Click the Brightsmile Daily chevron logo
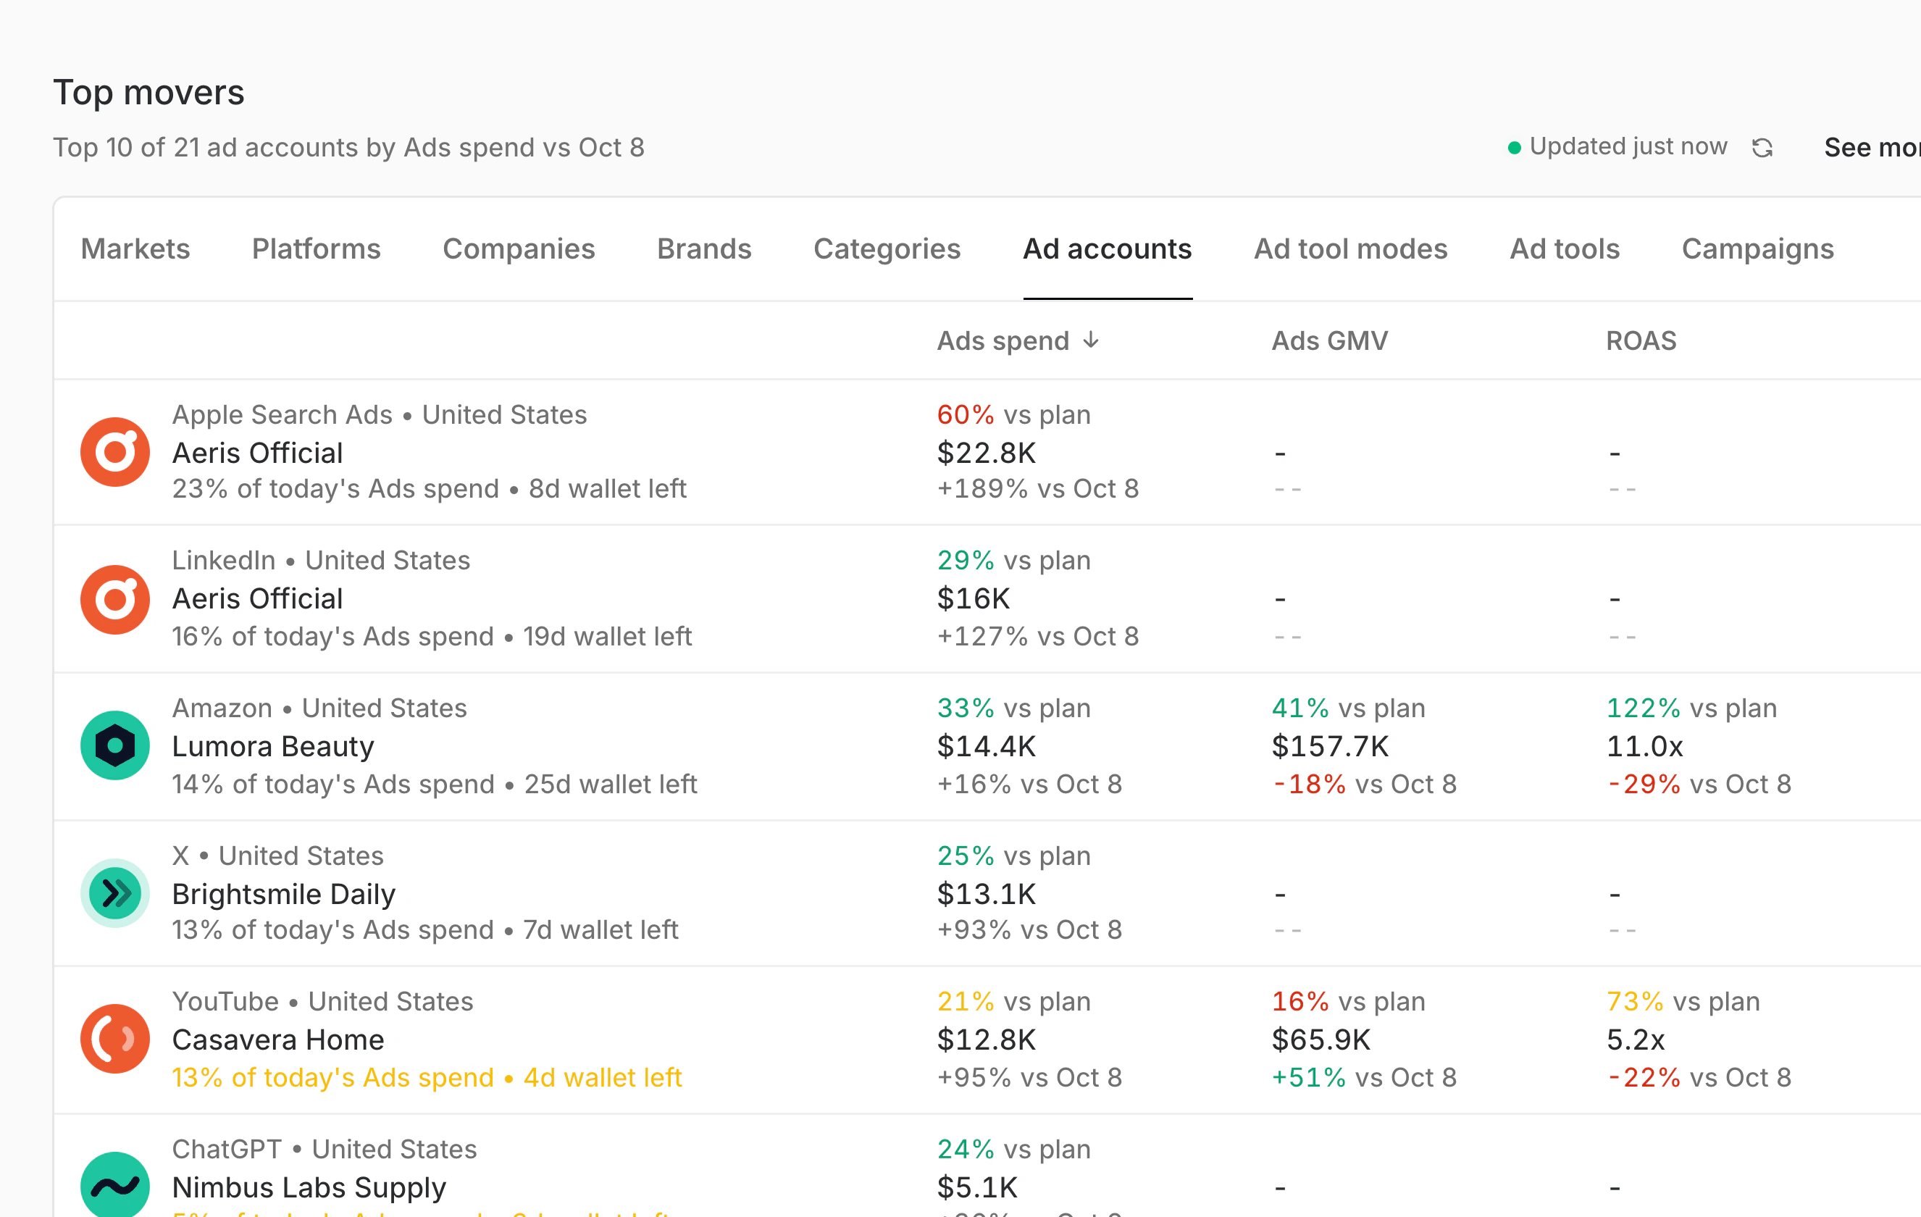This screenshot has height=1217, width=1921. click(115, 893)
